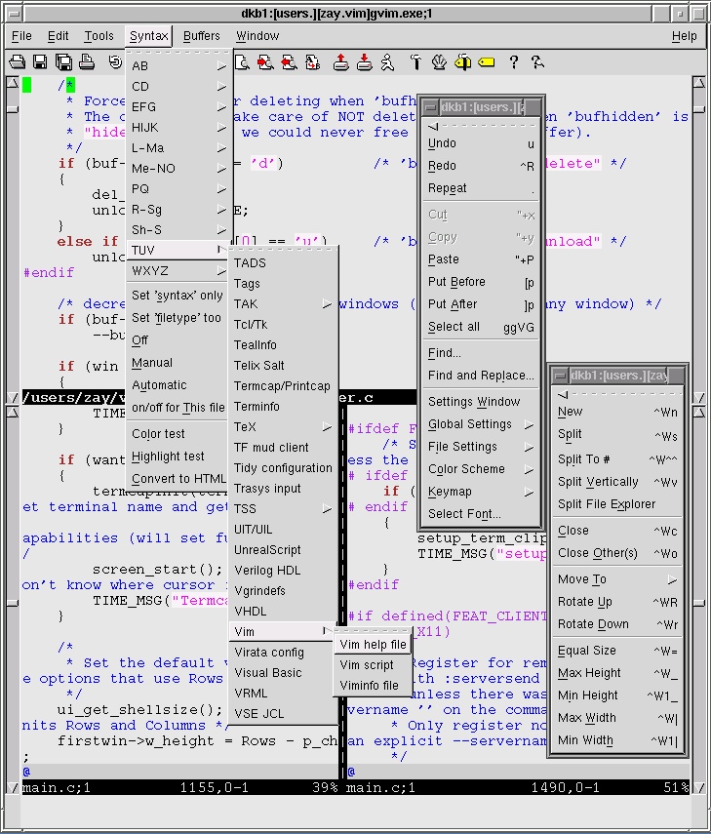Image resolution: width=711 pixels, height=834 pixels.
Task: Click the Help question mark icon
Action: (x=514, y=62)
